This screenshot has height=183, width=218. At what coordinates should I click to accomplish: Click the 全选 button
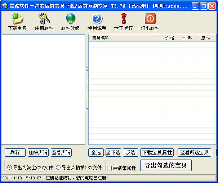click(96, 153)
